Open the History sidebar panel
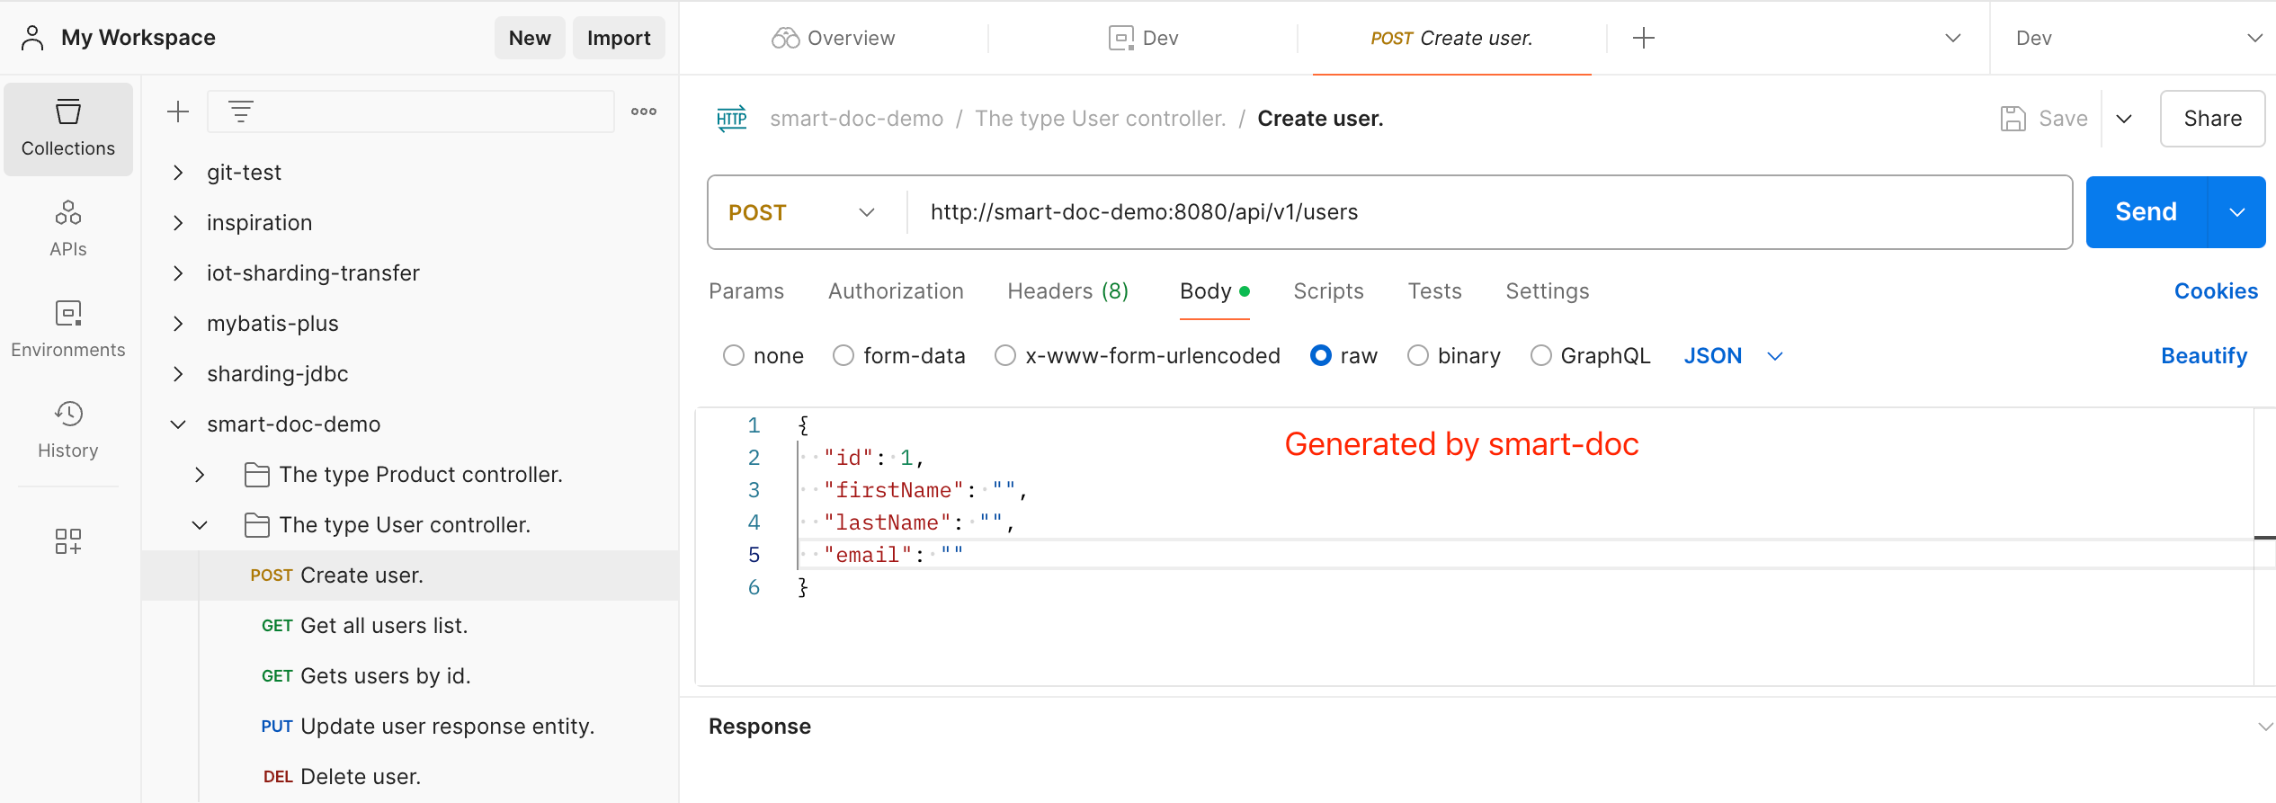Screen dimensions: 2276x803 click(68, 430)
